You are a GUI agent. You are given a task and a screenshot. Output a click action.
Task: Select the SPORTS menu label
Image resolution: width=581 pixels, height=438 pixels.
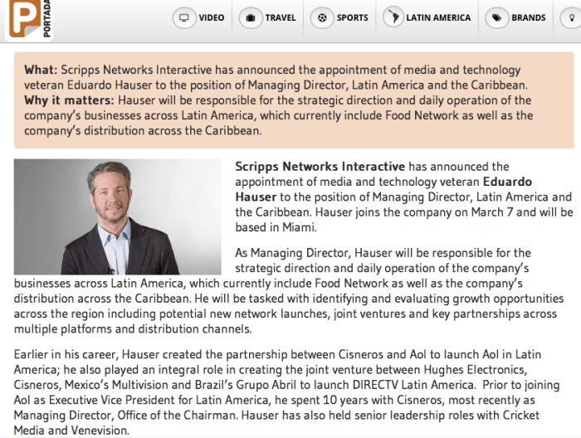click(352, 17)
